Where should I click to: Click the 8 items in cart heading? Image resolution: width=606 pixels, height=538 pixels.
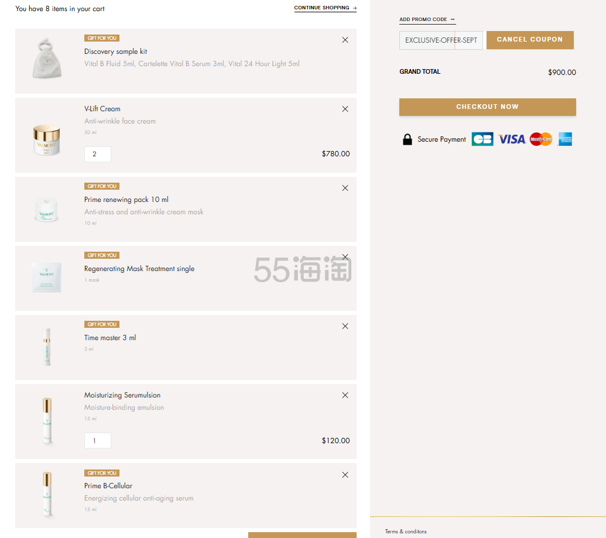point(60,9)
